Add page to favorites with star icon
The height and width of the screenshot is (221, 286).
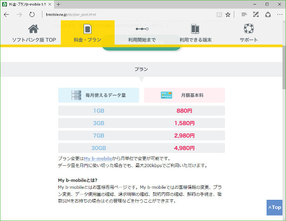tap(228, 15)
